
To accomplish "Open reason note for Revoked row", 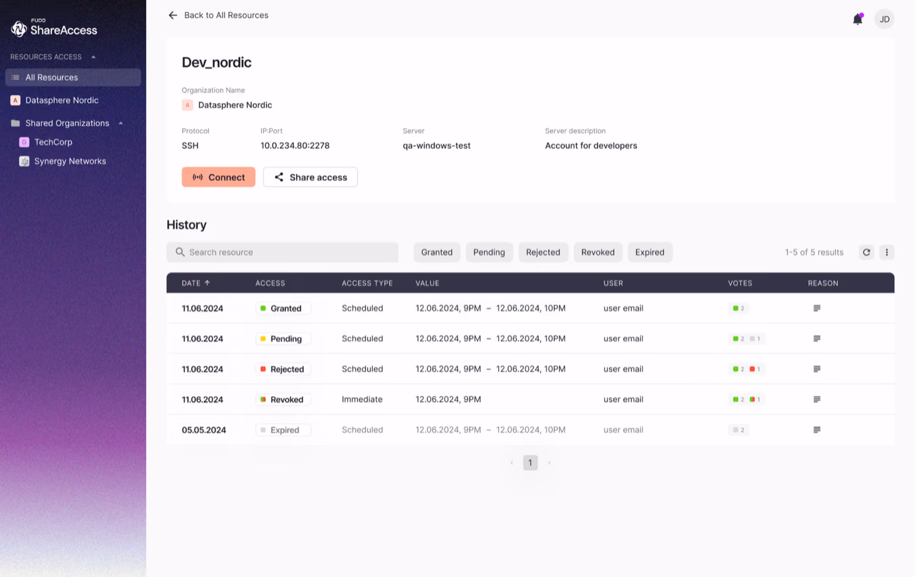I will click(x=817, y=399).
